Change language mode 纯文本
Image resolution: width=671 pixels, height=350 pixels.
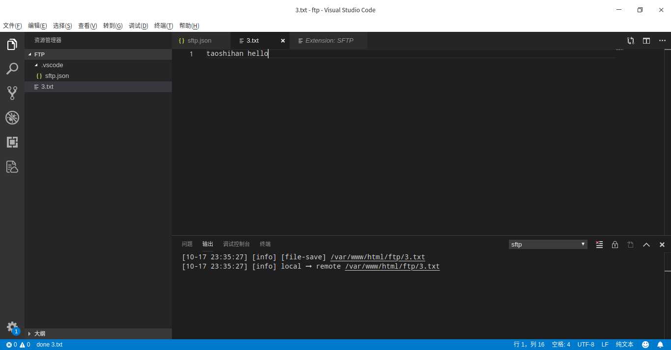tap(625, 345)
